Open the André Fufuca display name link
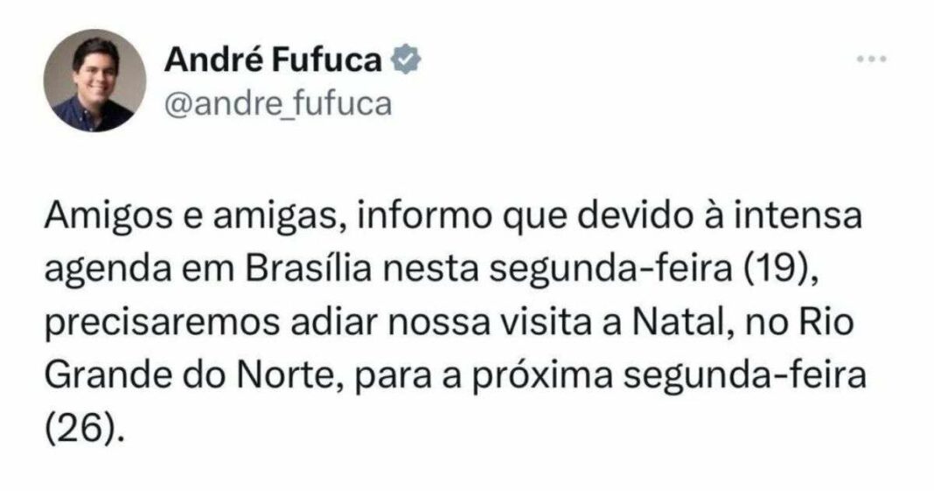 pos(273,60)
